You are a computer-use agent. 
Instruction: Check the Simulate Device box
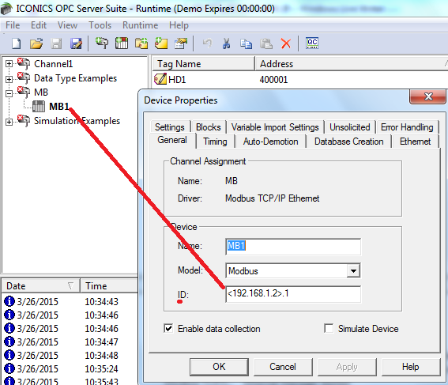329,328
